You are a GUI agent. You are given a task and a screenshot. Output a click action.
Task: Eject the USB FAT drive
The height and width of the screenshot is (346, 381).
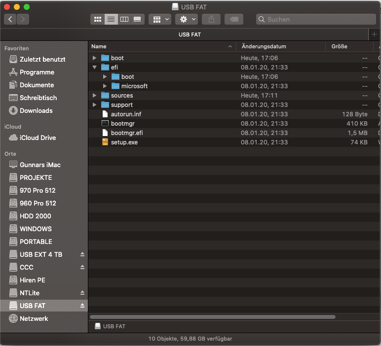pos(82,306)
